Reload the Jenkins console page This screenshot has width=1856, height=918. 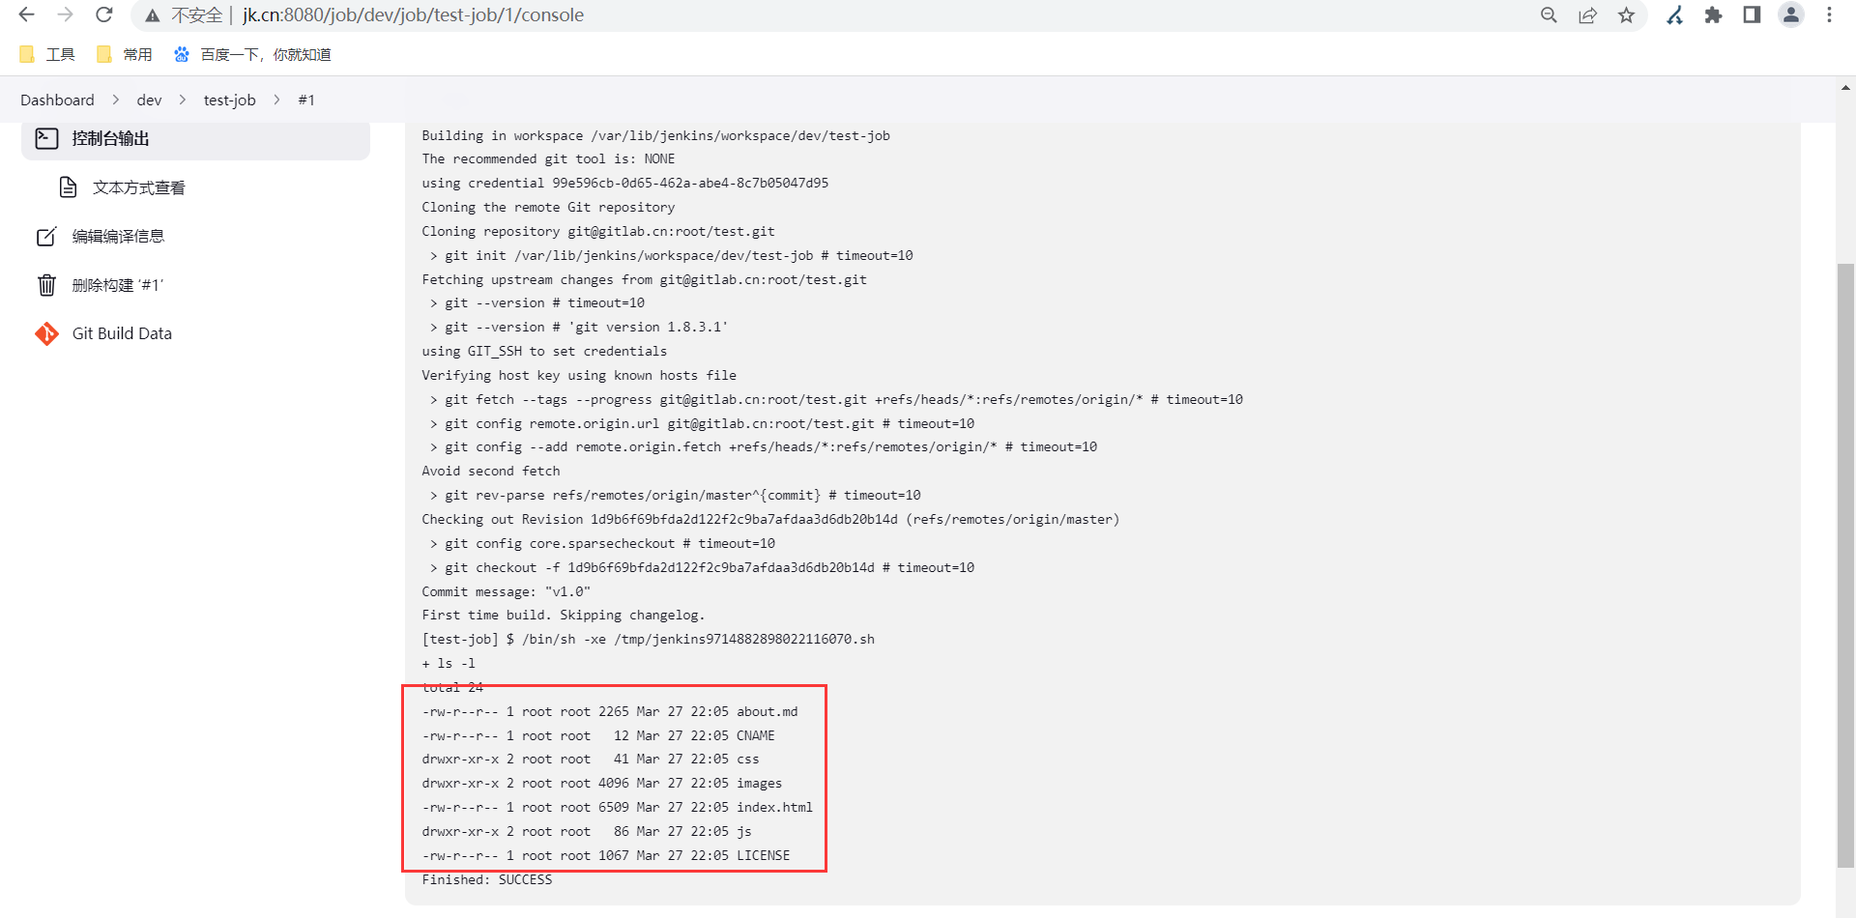coord(104,15)
